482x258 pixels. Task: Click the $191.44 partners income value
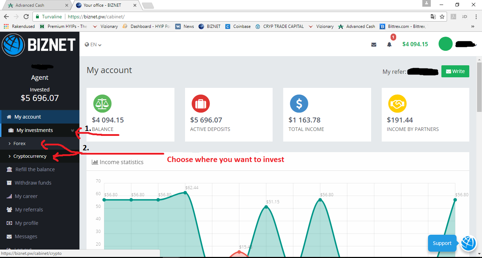click(x=400, y=120)
